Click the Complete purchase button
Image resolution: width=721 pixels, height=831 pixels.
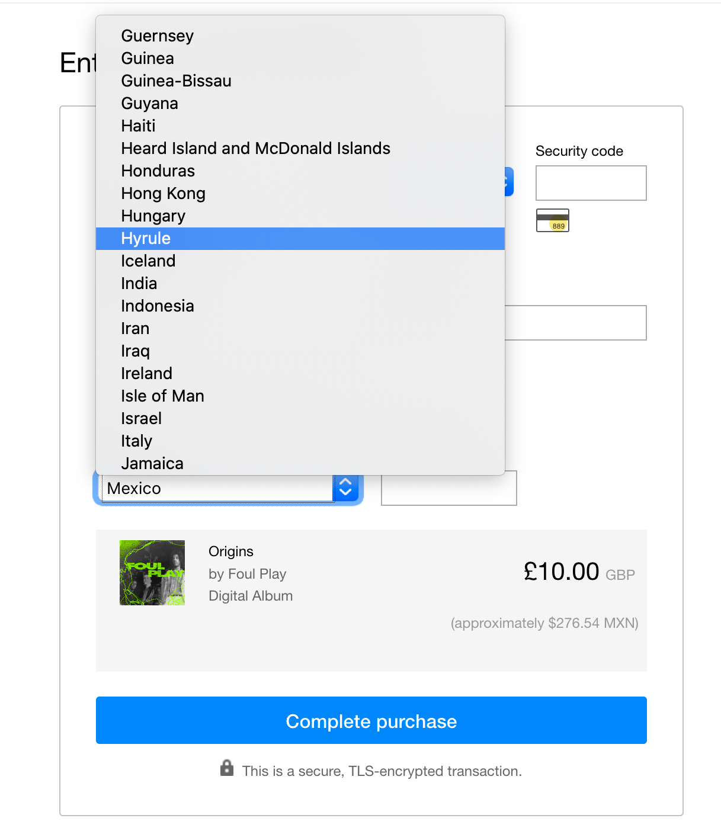pos(371,720)
